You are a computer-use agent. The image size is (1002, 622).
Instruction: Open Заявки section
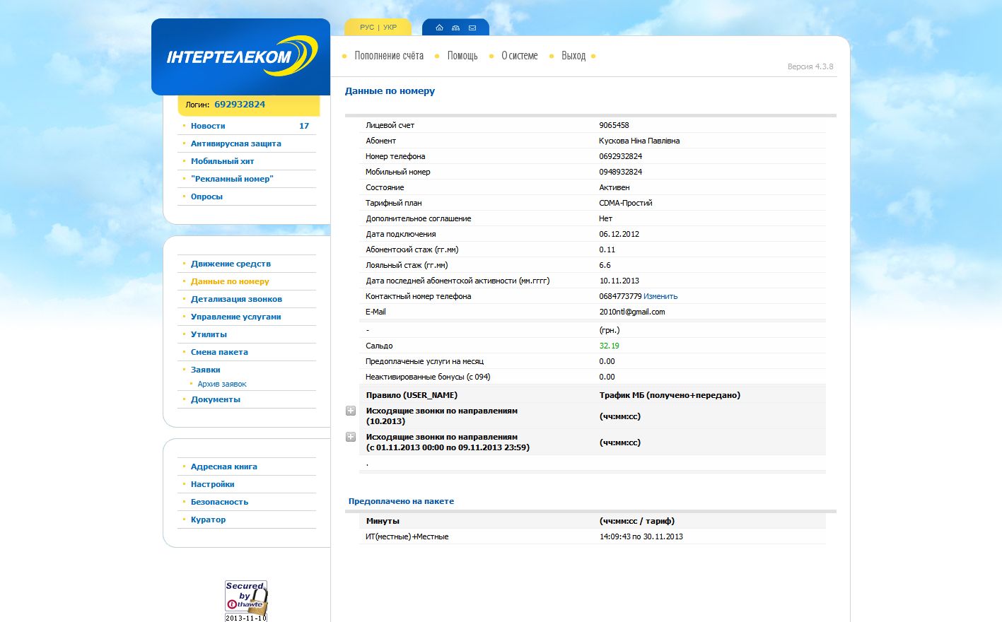click(x=206, y=370)
